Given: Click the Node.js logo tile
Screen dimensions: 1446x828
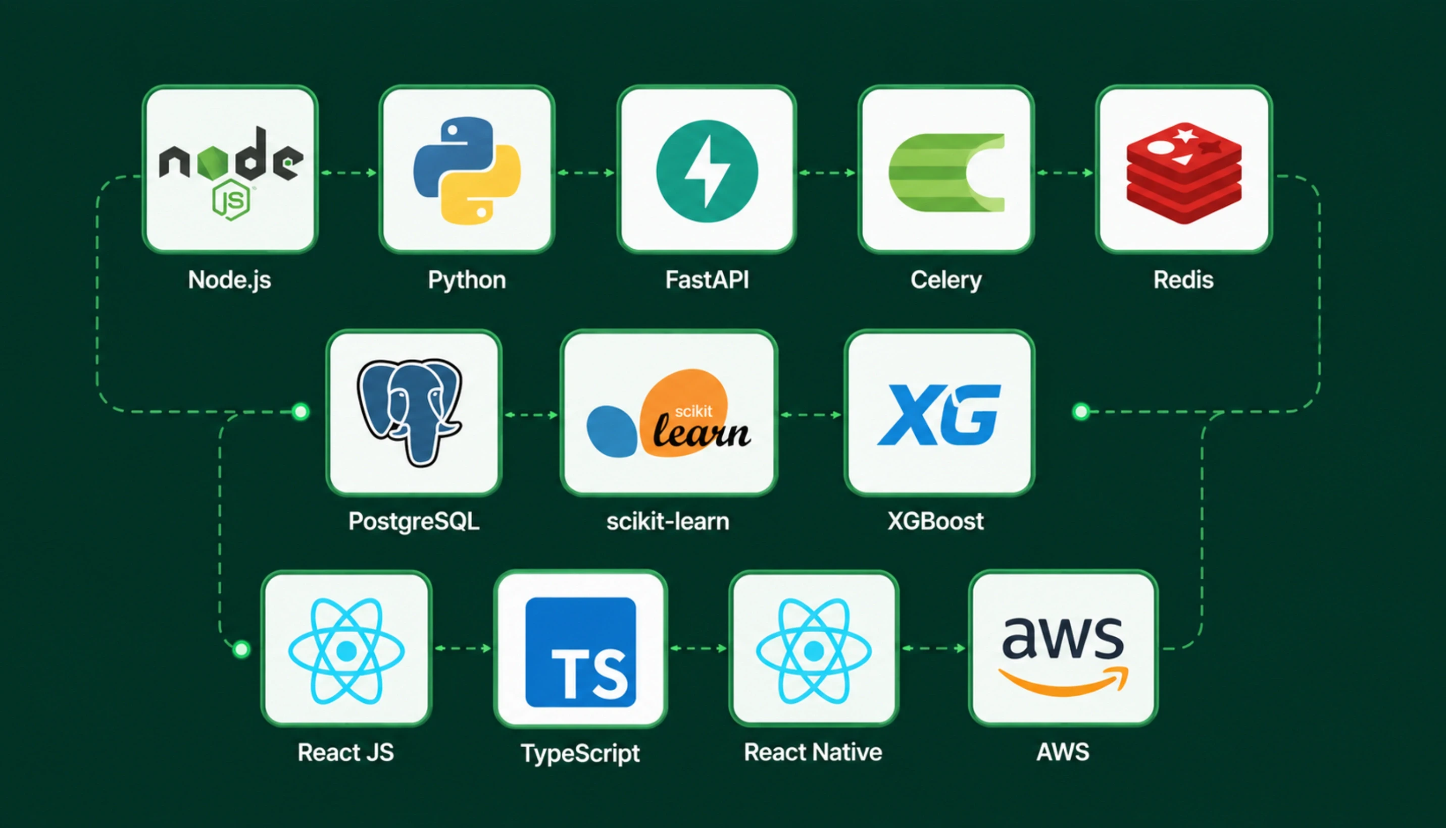Looking at the screenshot, I should pyautogui.click(x=230, y=170).
